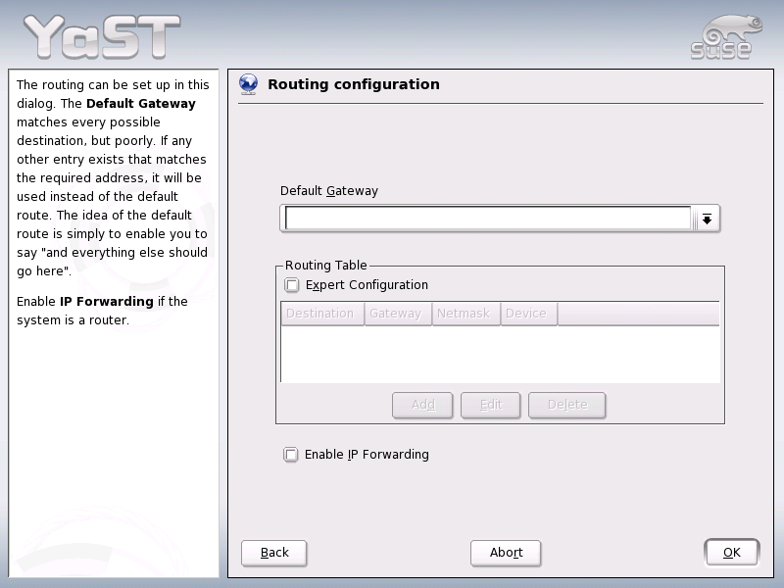Click the empty routing table area

(x=500, y=355)
